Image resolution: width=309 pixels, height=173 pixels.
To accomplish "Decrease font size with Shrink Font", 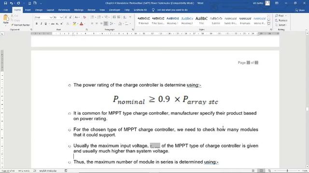I will click(70, 17).
